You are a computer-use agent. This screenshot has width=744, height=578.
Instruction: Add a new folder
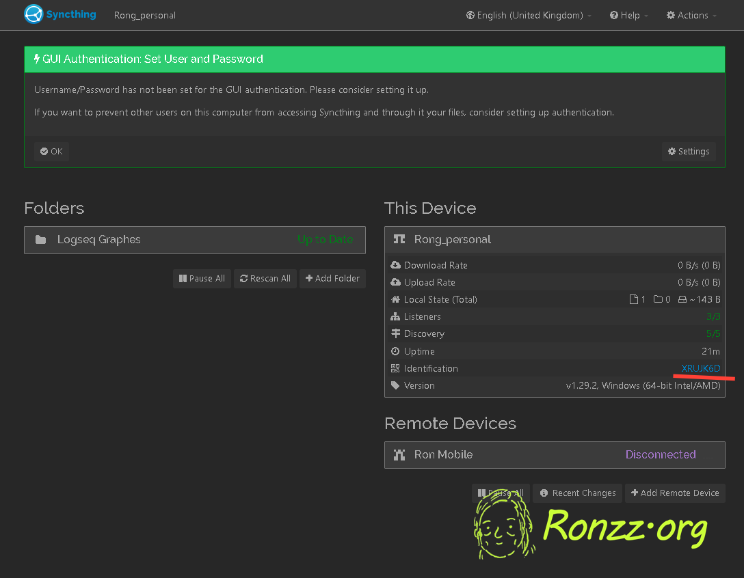click(332, 278)
